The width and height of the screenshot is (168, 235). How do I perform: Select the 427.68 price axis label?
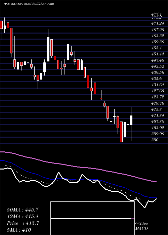click(x=158, y=91)
